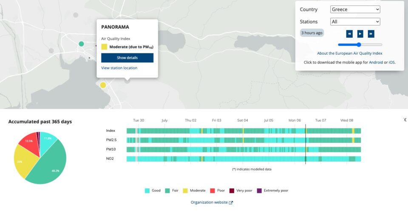Click the '(*) indicates modelled data' note
The image size is (408, 215).
click(252, 169)
